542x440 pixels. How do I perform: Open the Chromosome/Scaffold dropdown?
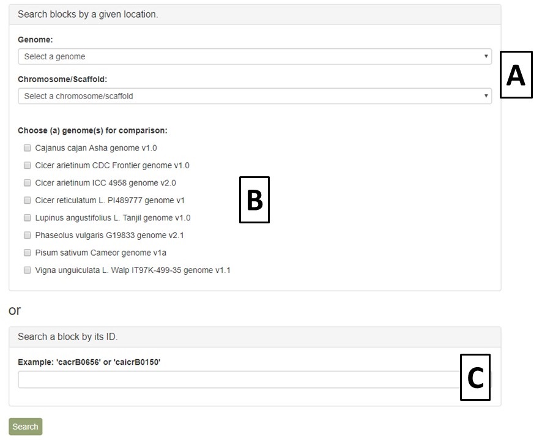click(x=254, y=96)
